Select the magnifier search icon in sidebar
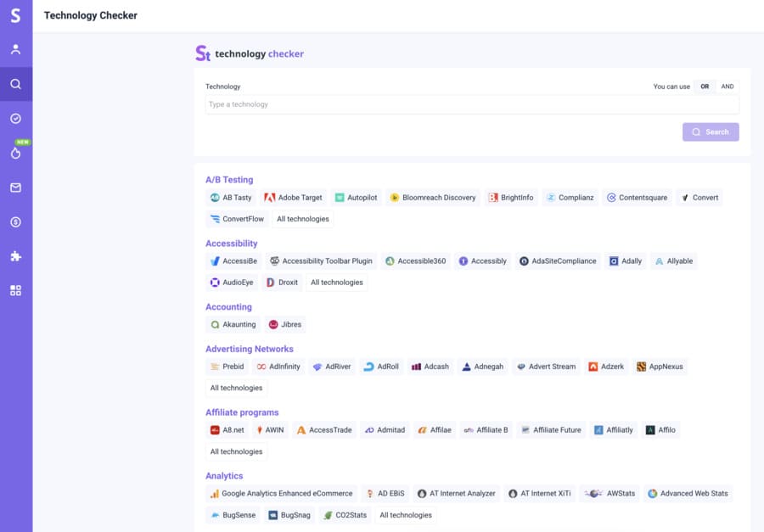 click(15, 84)
